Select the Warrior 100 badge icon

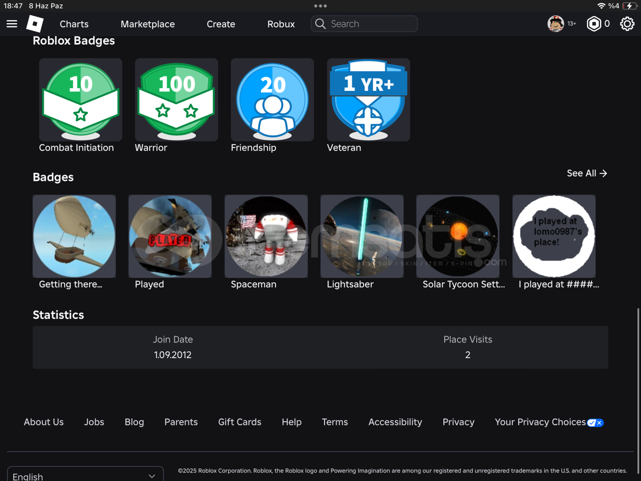click(x=176, y=100)
